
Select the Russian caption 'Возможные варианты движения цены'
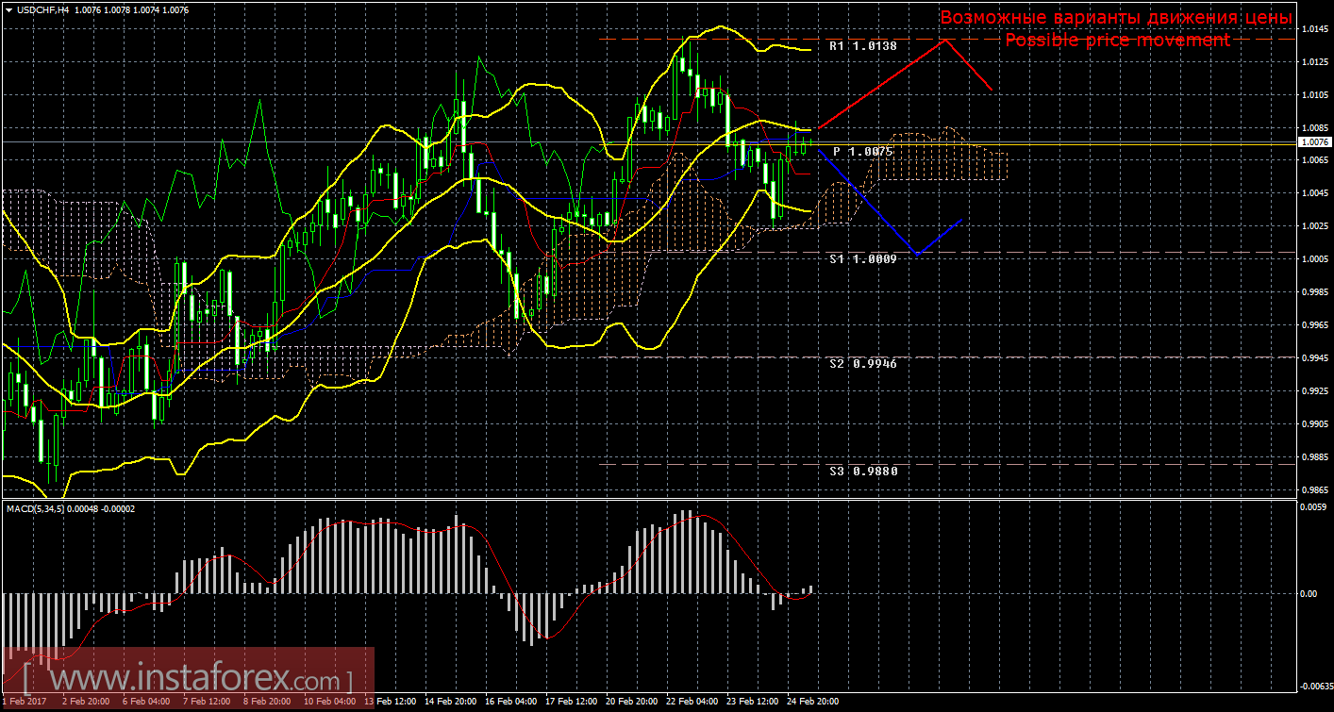1116,18
